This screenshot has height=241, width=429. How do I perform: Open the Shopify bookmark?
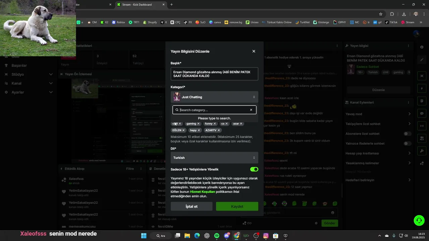[150, 22]
